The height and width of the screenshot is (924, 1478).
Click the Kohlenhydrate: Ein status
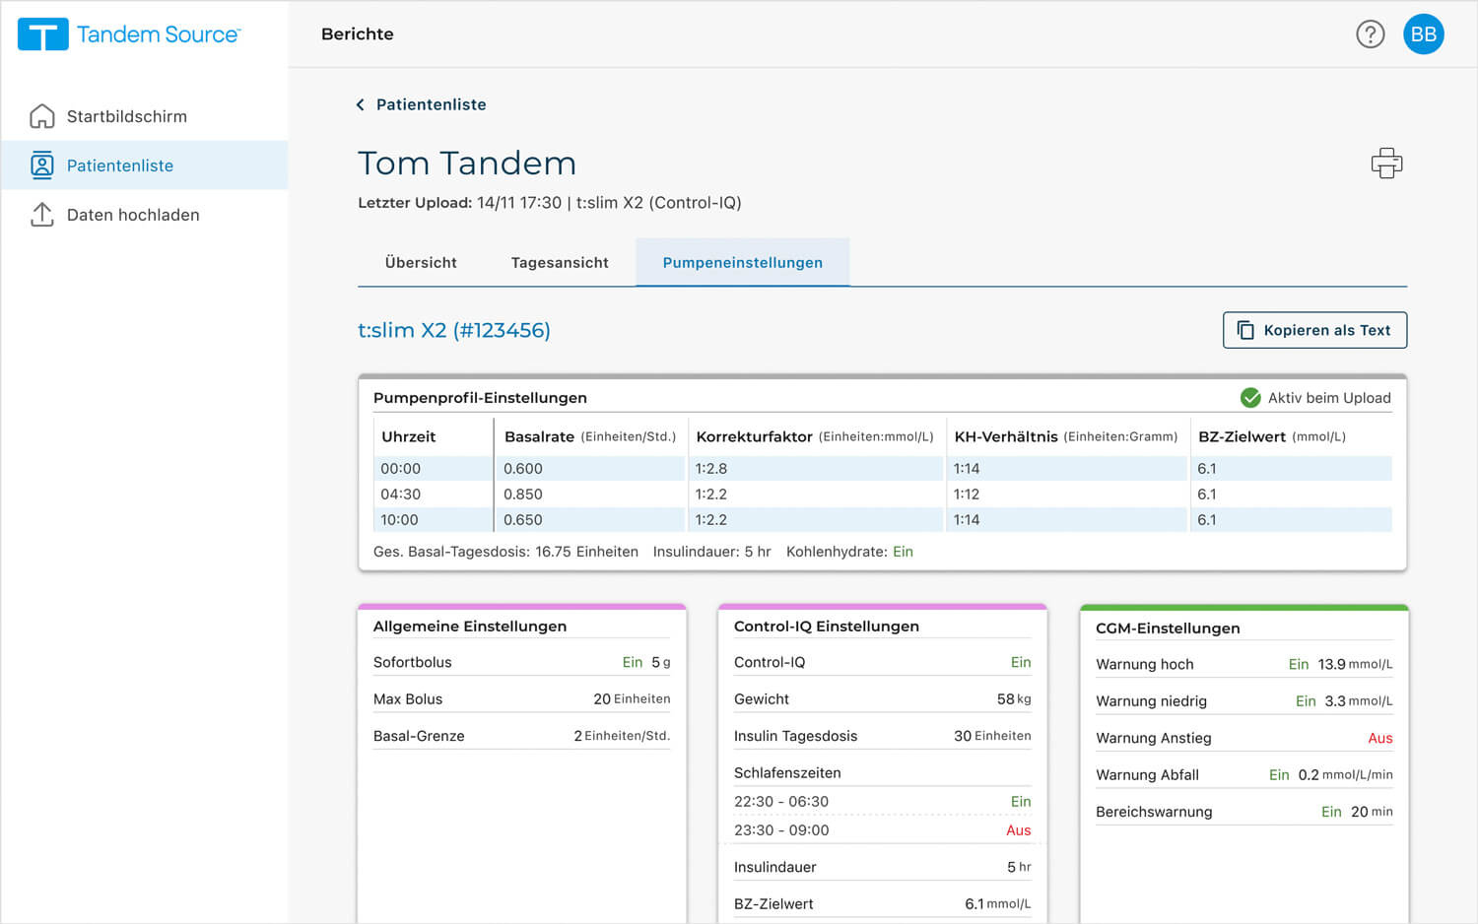click(849, 552)
